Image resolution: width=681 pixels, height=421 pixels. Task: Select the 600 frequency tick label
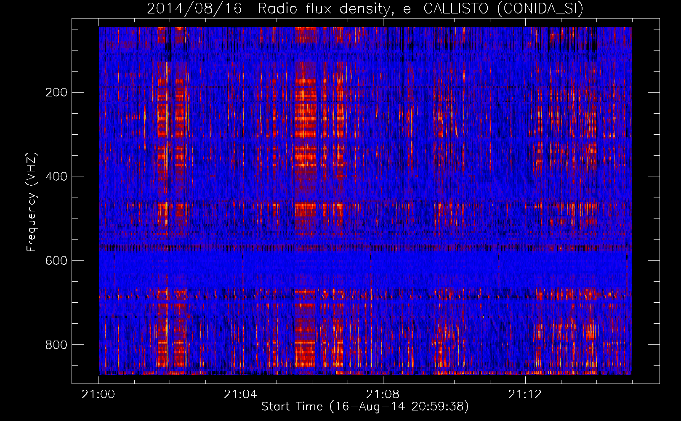56,261
